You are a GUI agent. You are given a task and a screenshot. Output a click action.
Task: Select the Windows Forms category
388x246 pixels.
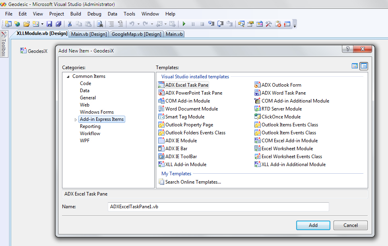pyautogui.click(x=97, y=112)
